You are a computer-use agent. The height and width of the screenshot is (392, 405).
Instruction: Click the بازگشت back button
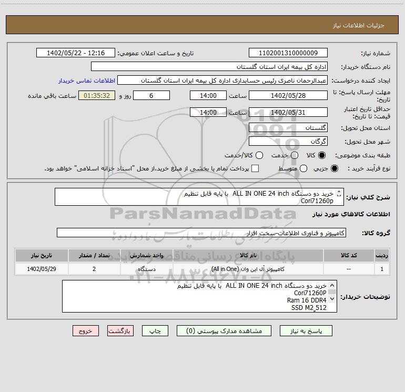pos(120,331)
